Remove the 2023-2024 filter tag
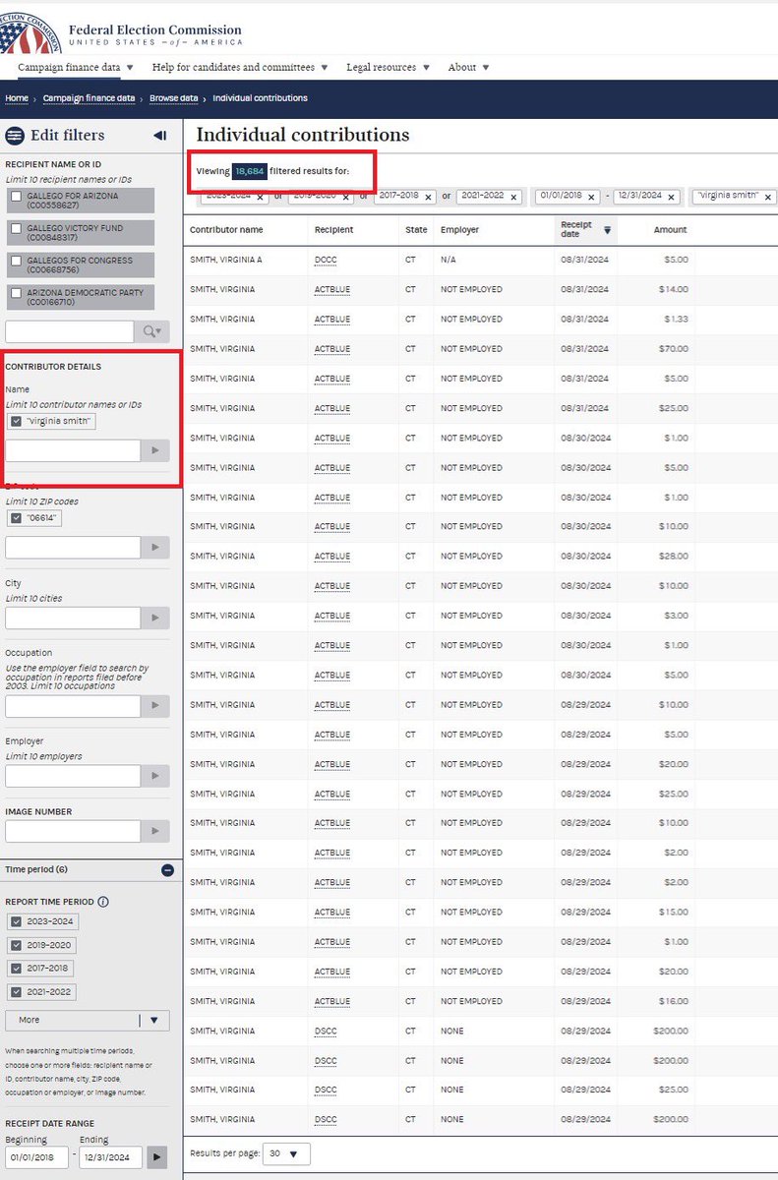Viewport: 778px width, 1180px height. click(x=260, y=197)
